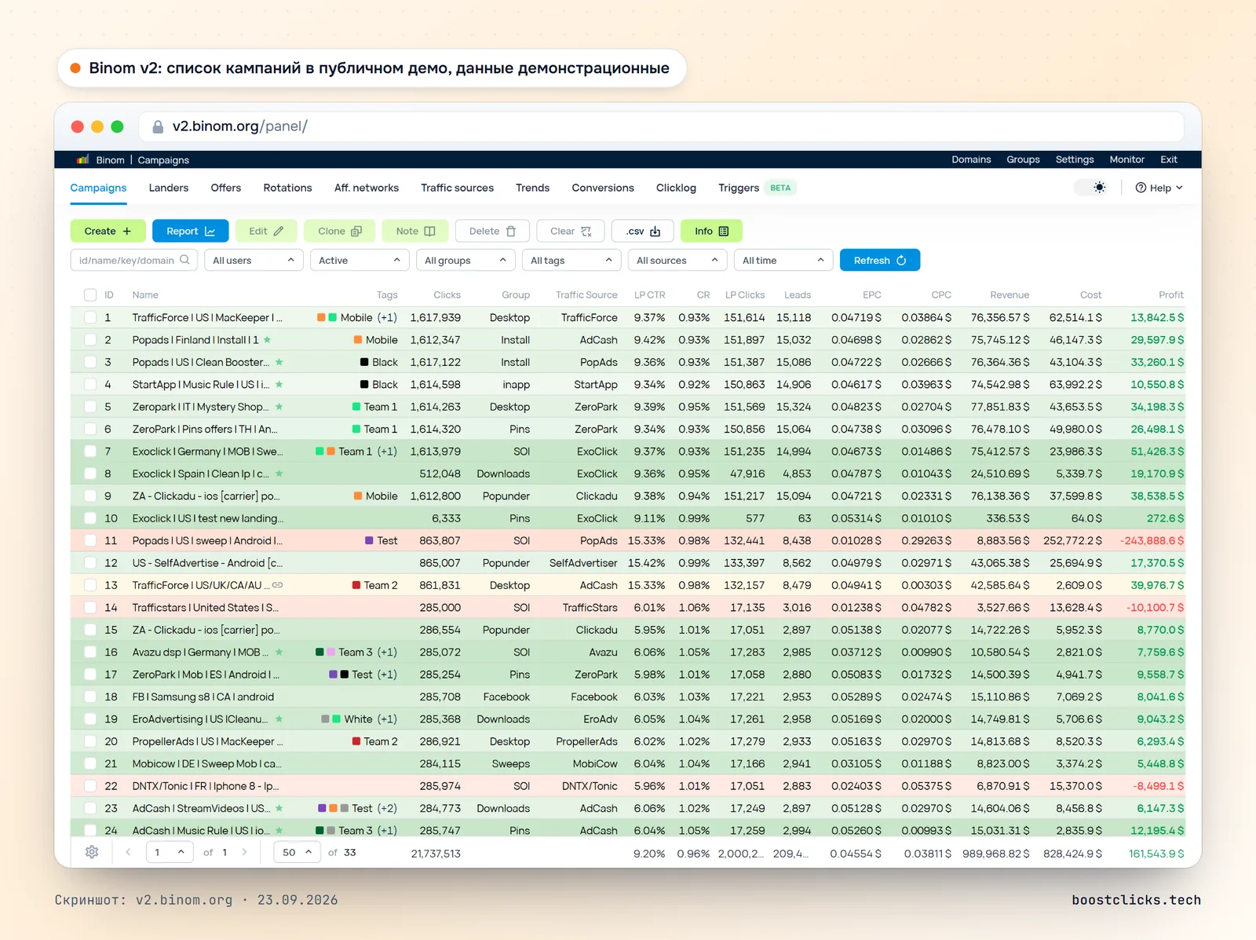Expand the All tags filter
Image resolution: width=1256 pixels, height=940 pixels.
point(571,260)
